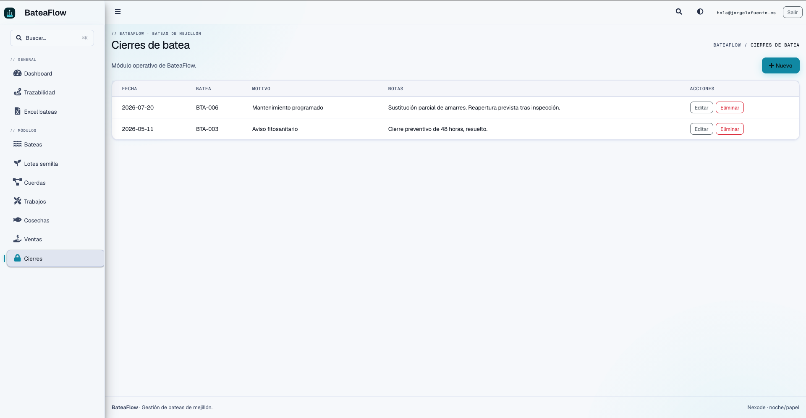Viewport: 806px width, 418px height.
Task: Toggle dark/light theme contrast icon
Action: click(x=700, y=12)
